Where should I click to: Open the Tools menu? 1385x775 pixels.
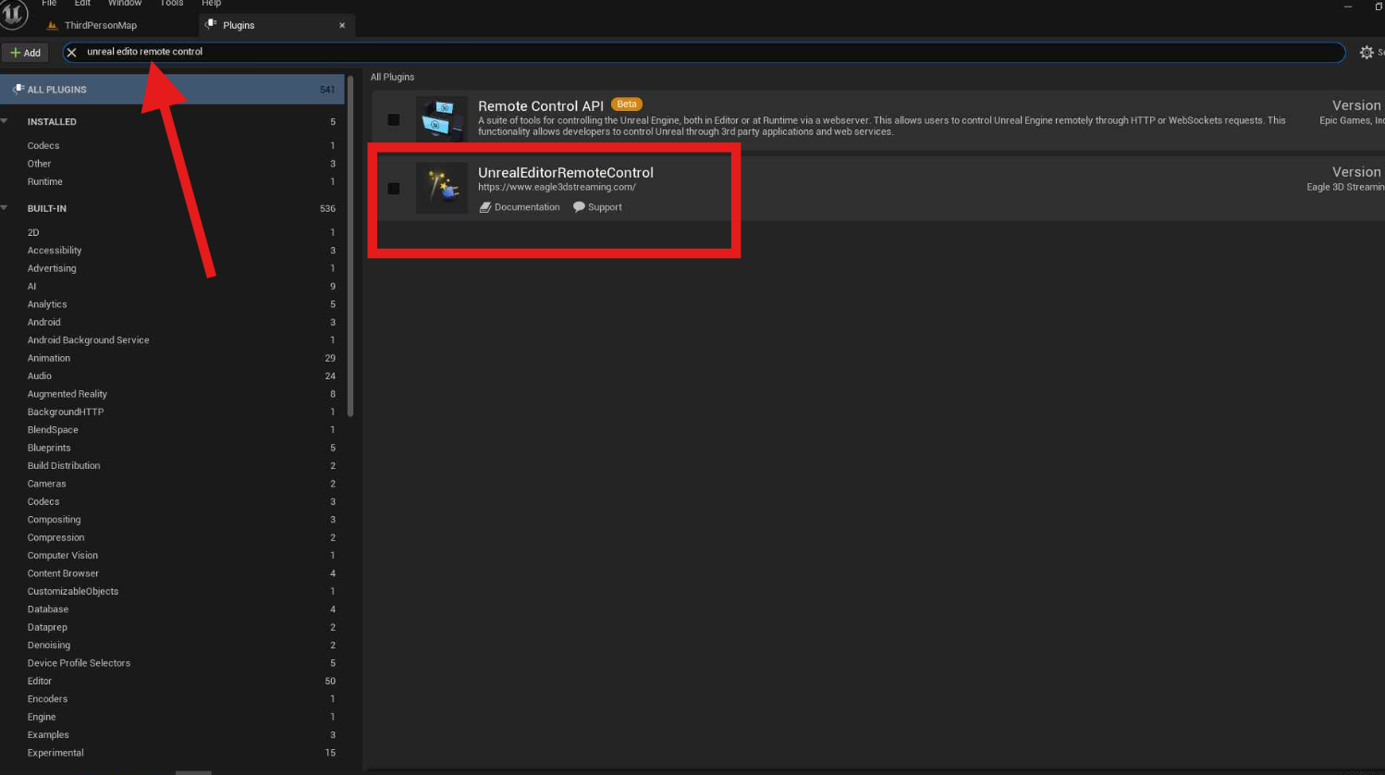click(172, 4)
